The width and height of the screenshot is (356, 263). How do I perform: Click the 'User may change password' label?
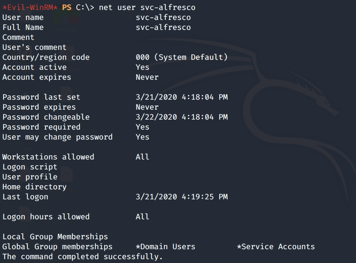point(57,137)
